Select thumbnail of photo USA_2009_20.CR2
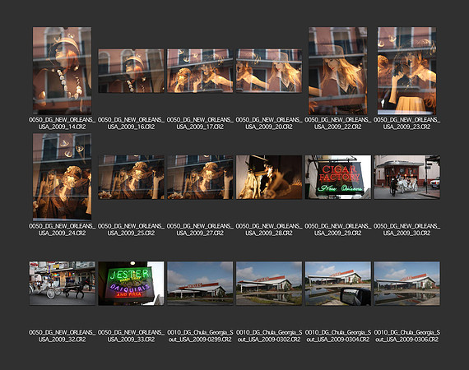 tap(269, 71)
